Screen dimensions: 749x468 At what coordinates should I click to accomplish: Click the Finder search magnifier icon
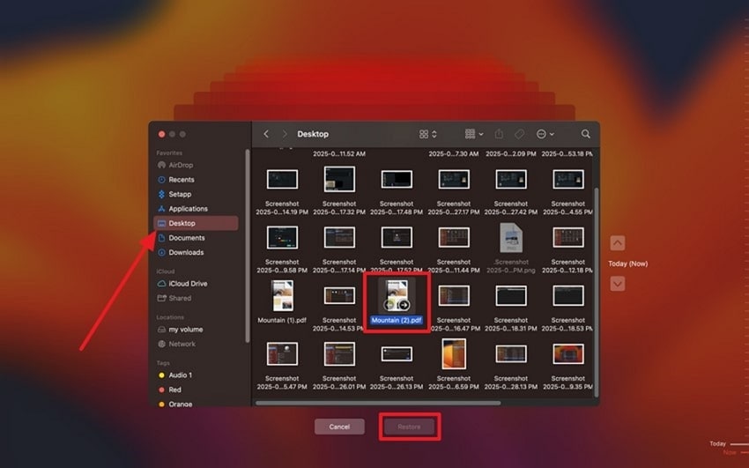tap(586, 134)
